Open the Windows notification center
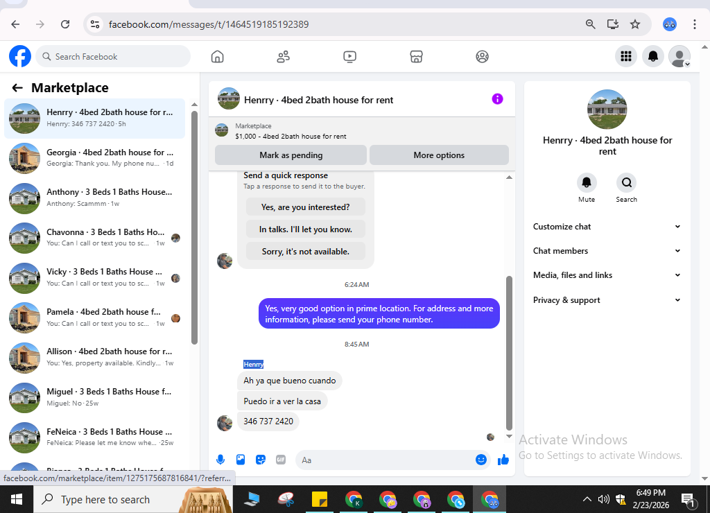The image size is (710, 513). pos(689,500)
